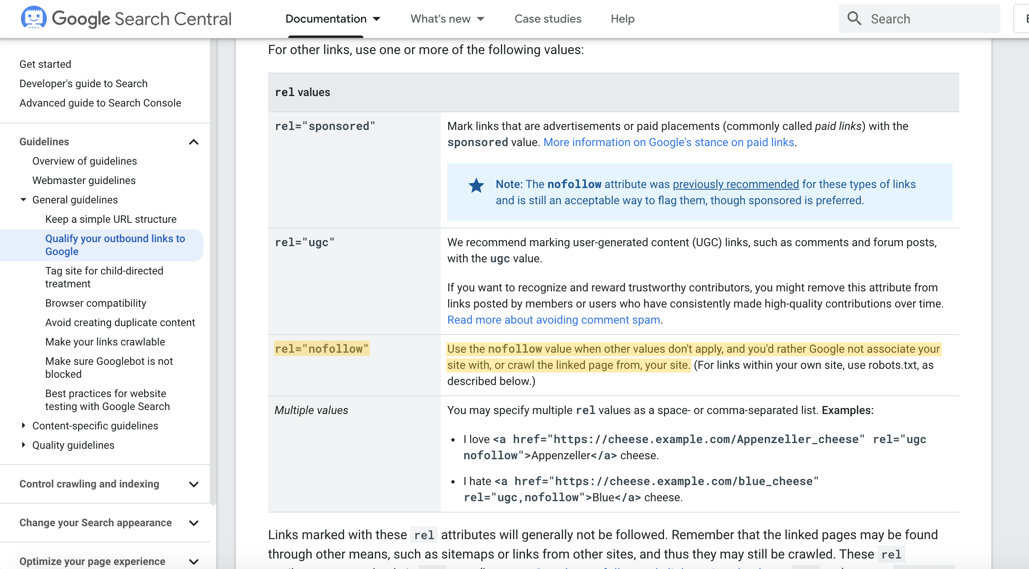Expand Optimize your page experience section

[x=194, y=561]
